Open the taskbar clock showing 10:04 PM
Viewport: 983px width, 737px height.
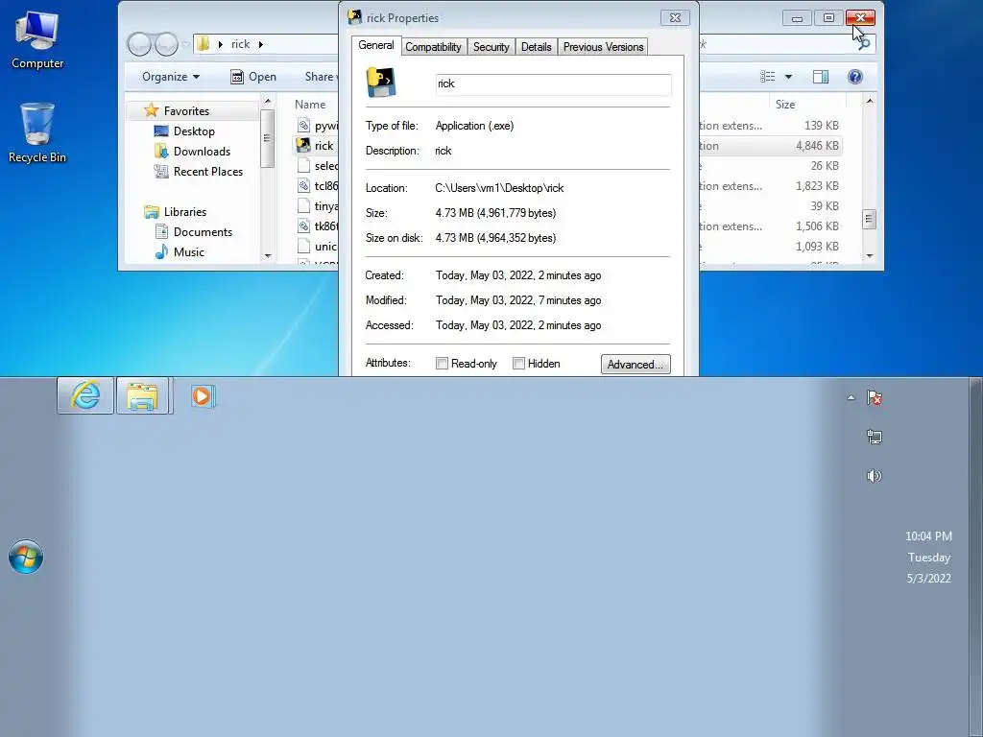928,557
